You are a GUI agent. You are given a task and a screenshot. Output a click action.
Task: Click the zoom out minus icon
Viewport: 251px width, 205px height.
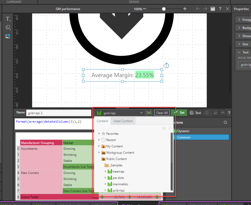click(144, 9)
